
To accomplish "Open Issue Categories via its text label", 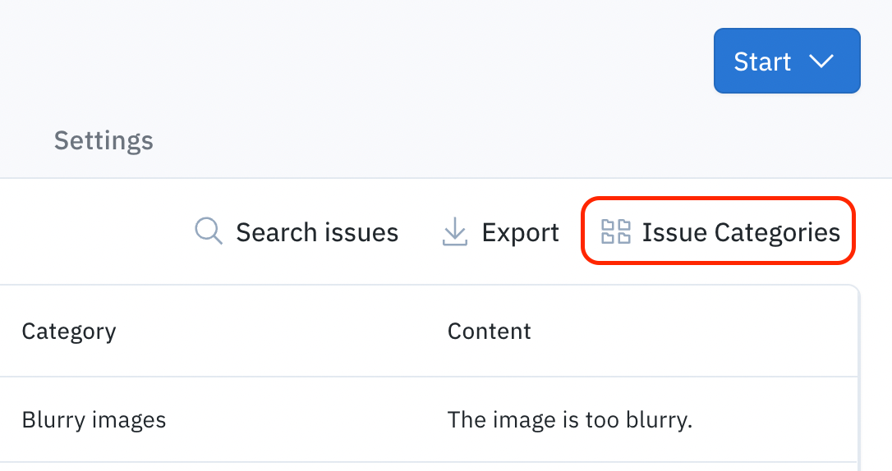I will coord(741,233).
